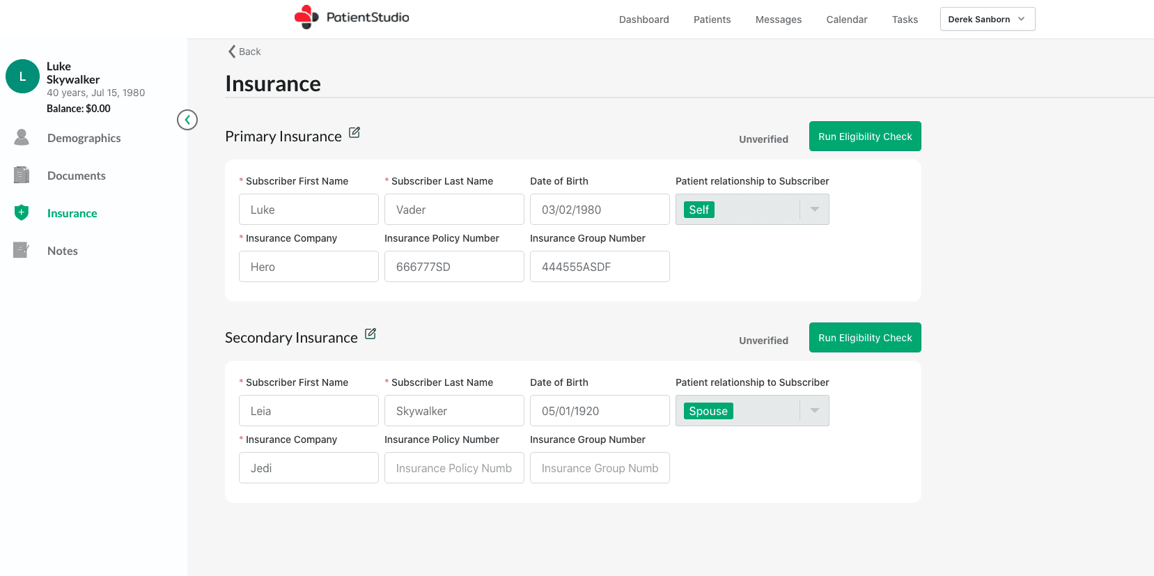The height and width of the screenshot is (576, 1154).
Task: Select Insurance in the sidebar
Action: pos(72,213)
